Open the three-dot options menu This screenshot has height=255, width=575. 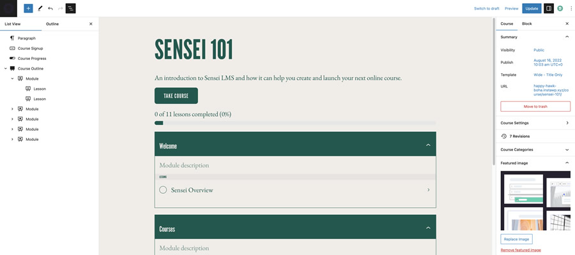571,8
